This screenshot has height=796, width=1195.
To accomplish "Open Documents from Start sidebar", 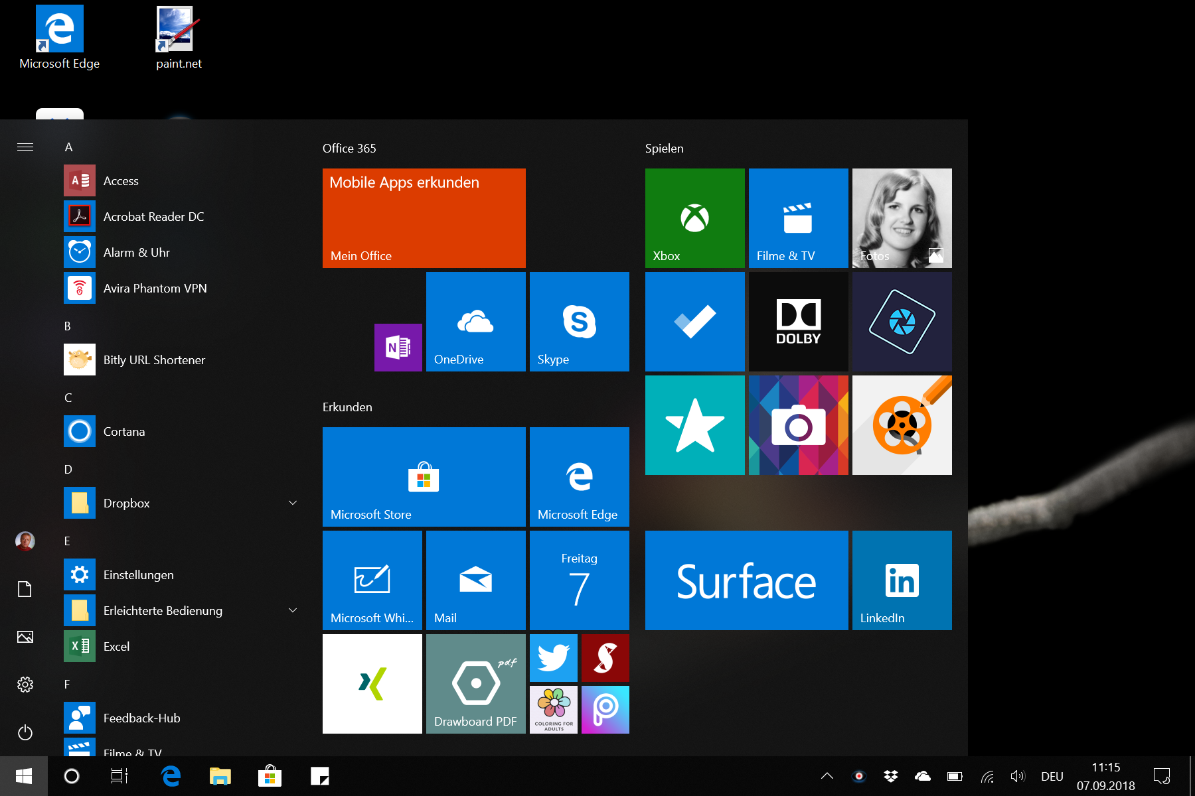I will tap(25, 589).
